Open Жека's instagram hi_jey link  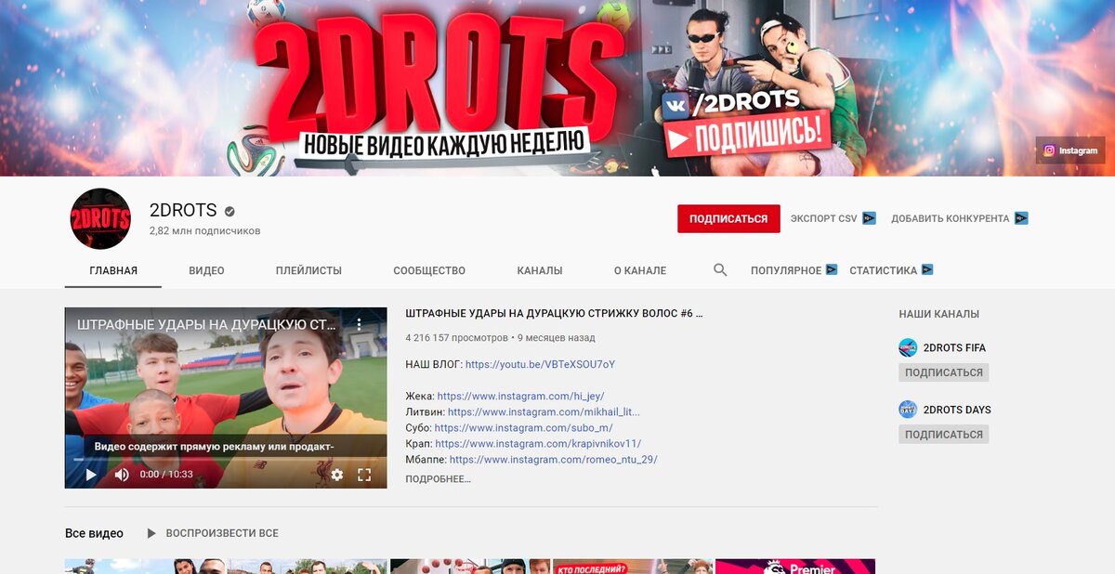coord(520,396)
